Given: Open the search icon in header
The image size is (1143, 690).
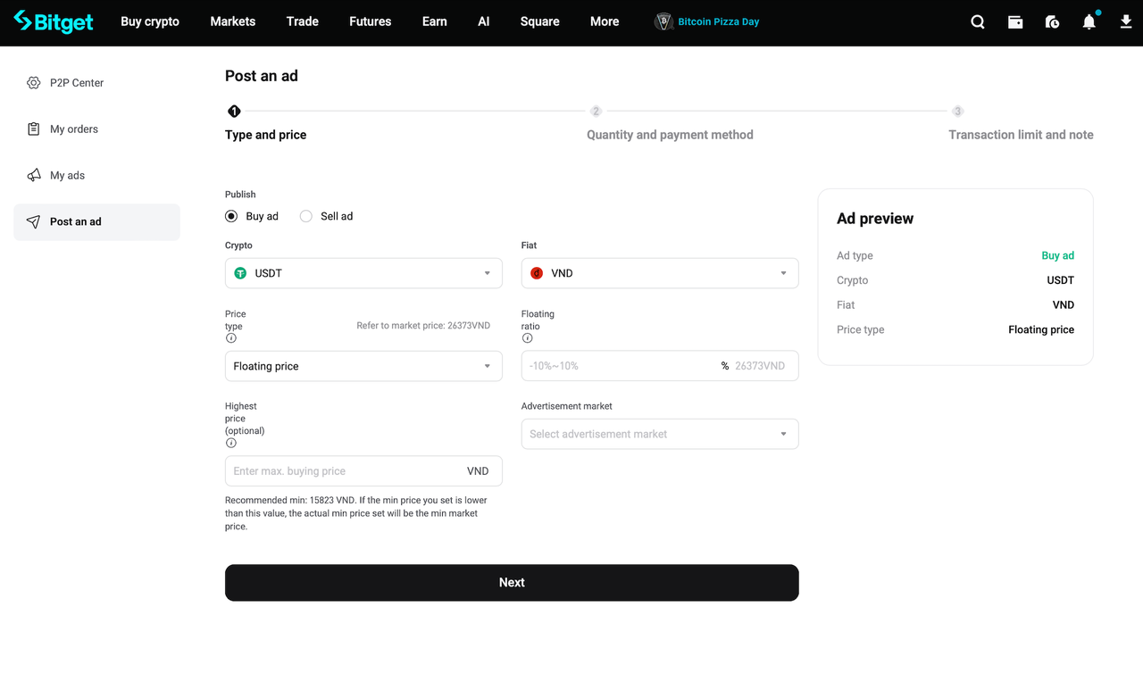Looking at the screenshot, I should pyautogui.click(x=978, y=22).
